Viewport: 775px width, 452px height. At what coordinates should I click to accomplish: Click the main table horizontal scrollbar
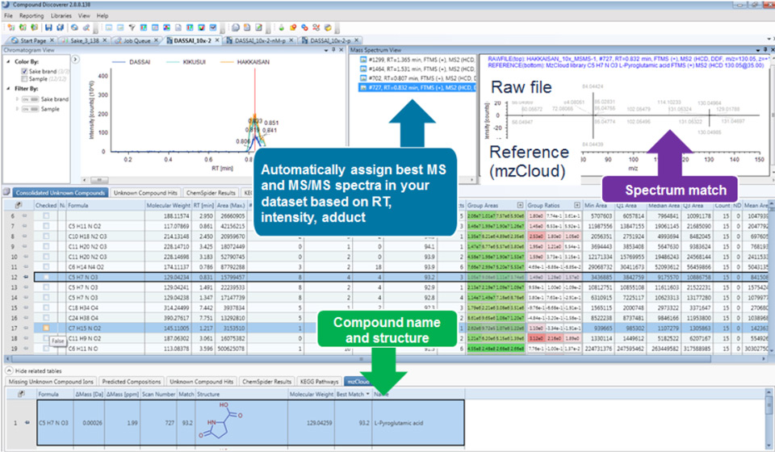click(x=361, y=359)
